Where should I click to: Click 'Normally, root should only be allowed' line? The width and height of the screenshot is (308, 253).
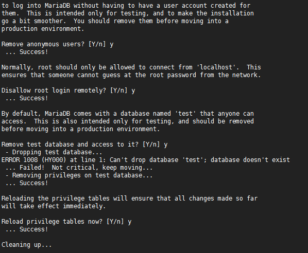coord(131,67)
